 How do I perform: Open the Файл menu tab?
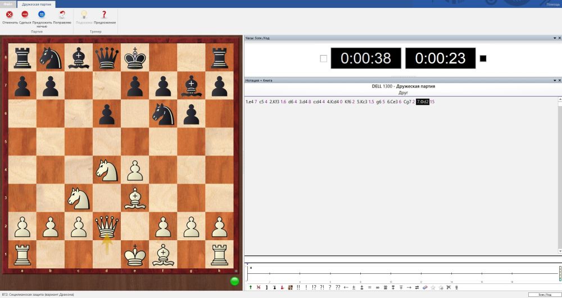[x=8, y=4]
